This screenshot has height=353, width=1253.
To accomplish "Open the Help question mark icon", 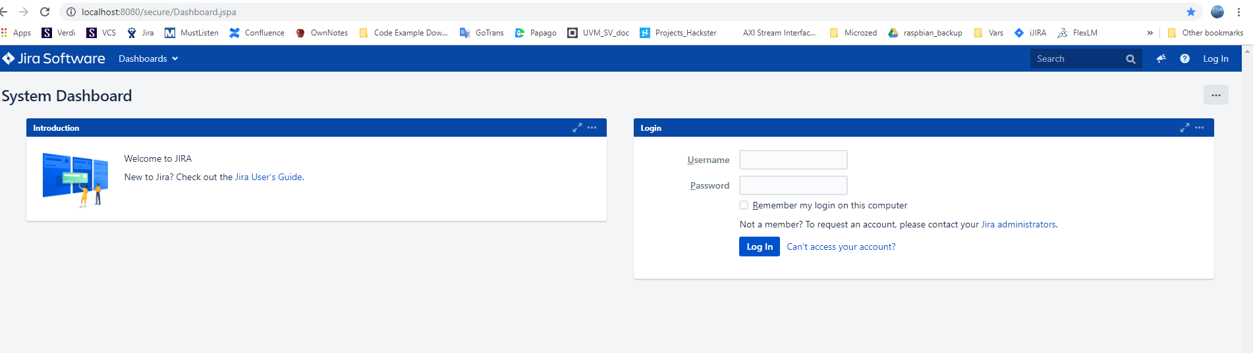I will click(x=1184, y=59).
